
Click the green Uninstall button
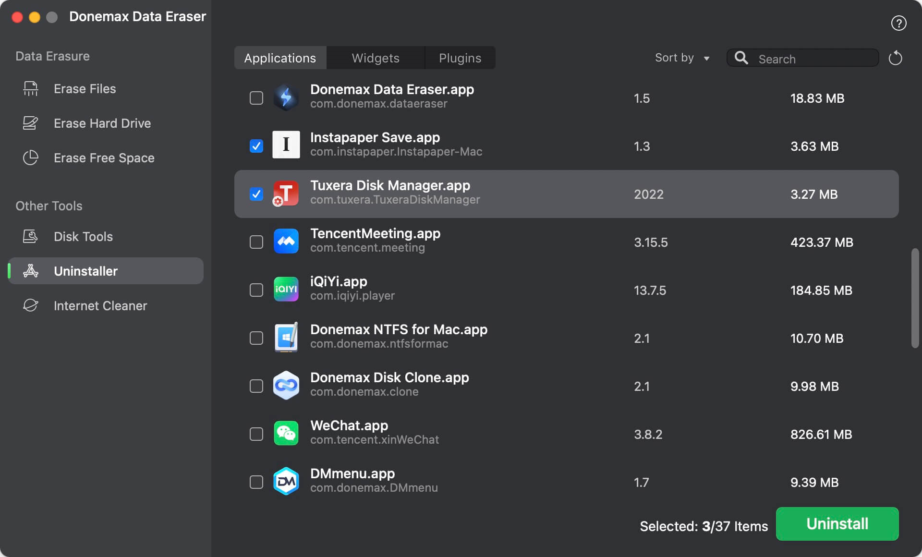(x=837, y=524)
